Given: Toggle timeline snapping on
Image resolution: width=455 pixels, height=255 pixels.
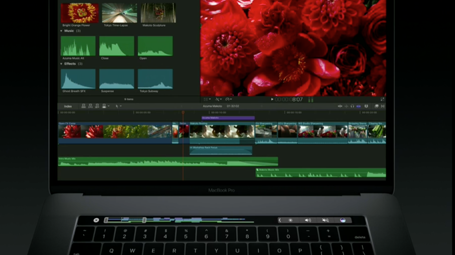Looking at the screenshot, I should point(359,106).
